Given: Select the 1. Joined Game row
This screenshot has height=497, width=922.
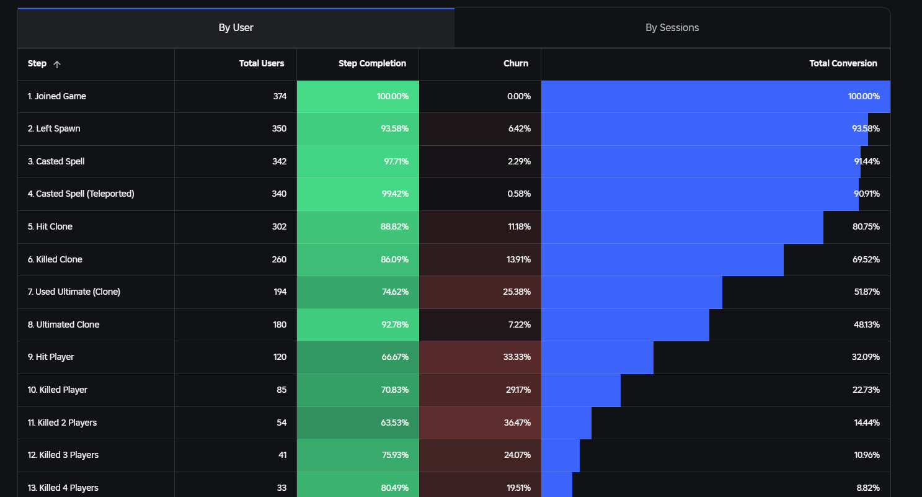Looking at the screenshot, I should [454, 97].
